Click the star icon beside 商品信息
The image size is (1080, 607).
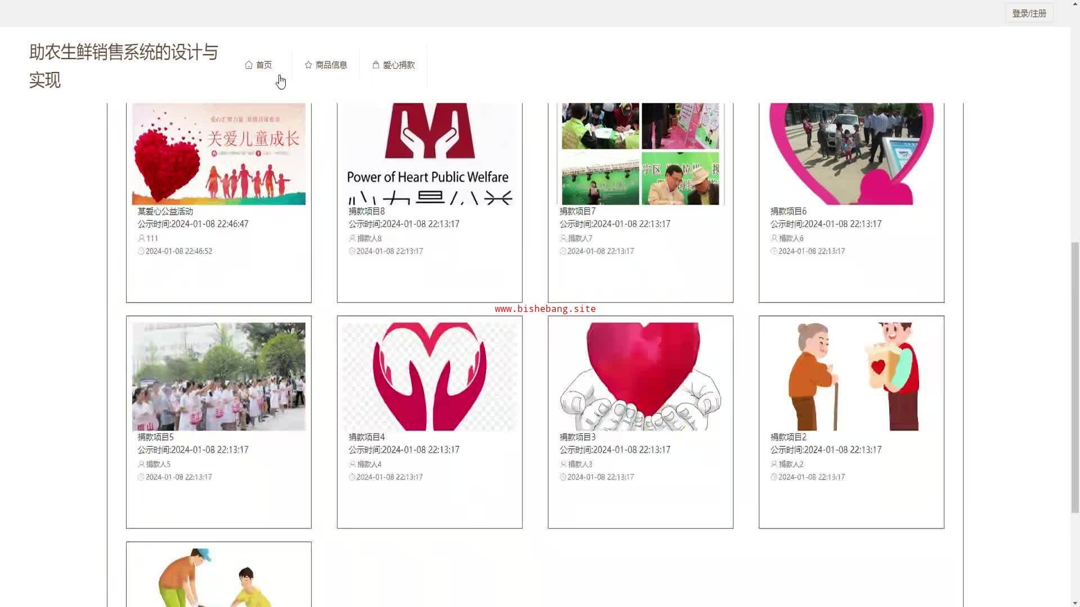point(308,65)
